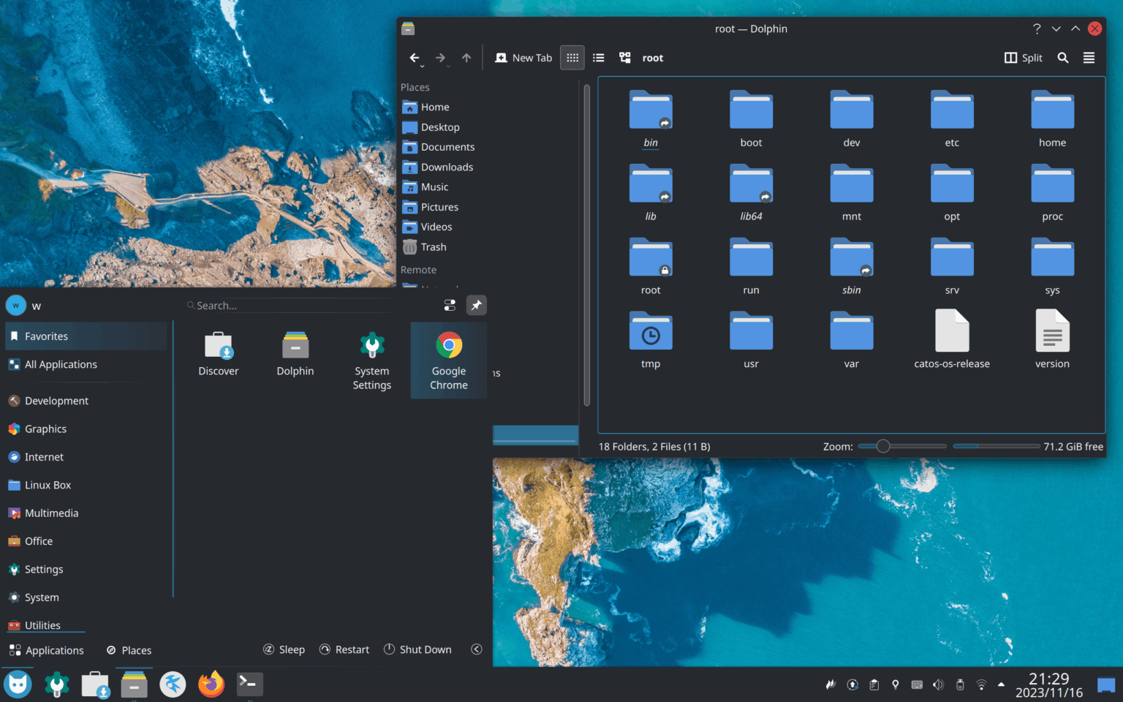Open System Settings from favorites
This screenshot has width=1123, height=702.
point(371,360)
